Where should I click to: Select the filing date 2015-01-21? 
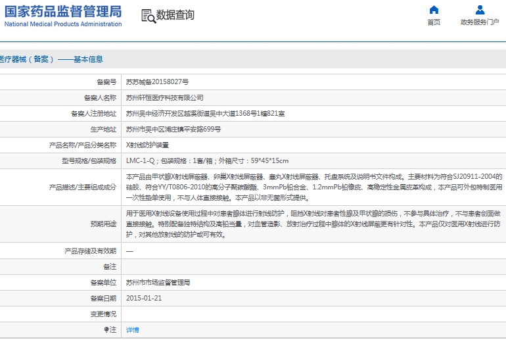(144, 298)
